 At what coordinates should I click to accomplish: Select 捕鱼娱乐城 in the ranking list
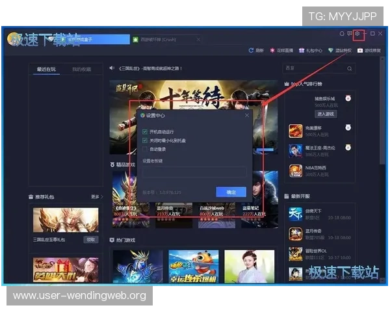(x=324, y=99)
